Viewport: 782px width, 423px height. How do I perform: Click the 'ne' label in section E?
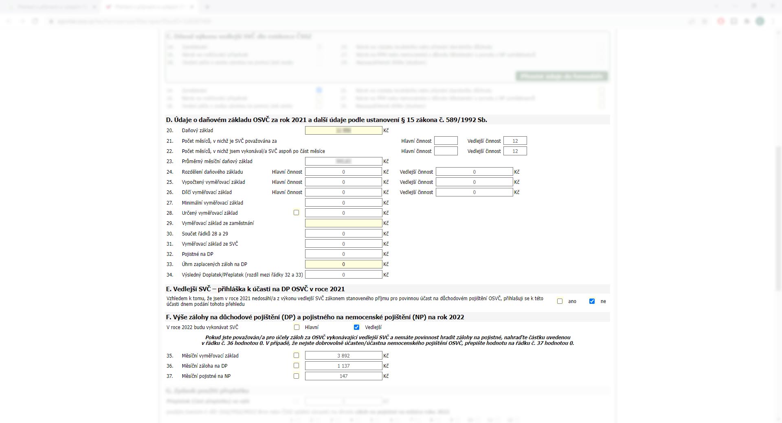pyautogui.click(x=603, y=301)
